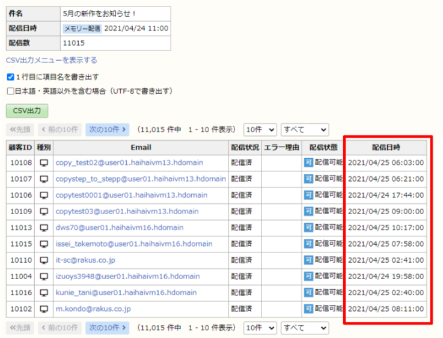This screenshot has width=443, height=338.
Task: Open top すべて filter dropdown
Action: click(305, 129)
